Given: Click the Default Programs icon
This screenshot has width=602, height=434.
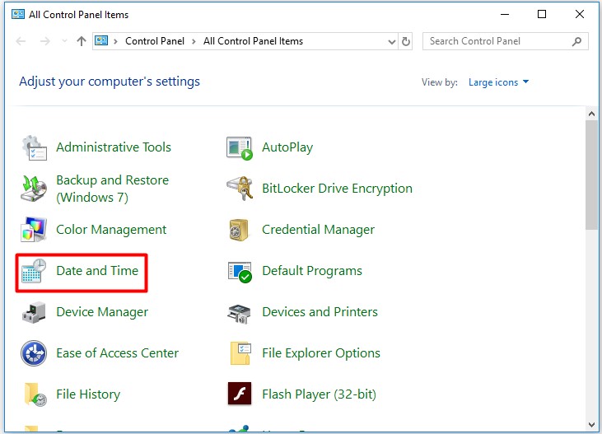Looking at the screenshot, I should [x=240, y=272].
